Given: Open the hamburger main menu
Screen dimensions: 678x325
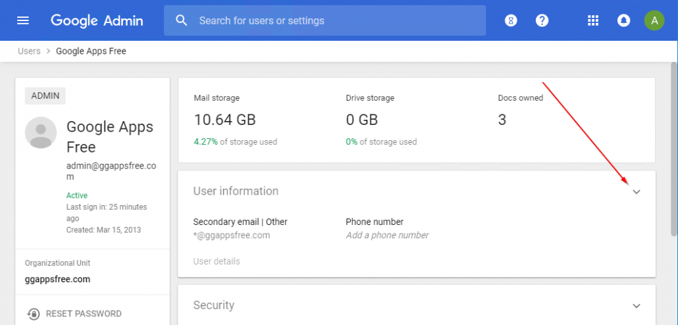Looking at the screenshot, I should [22, 20].
